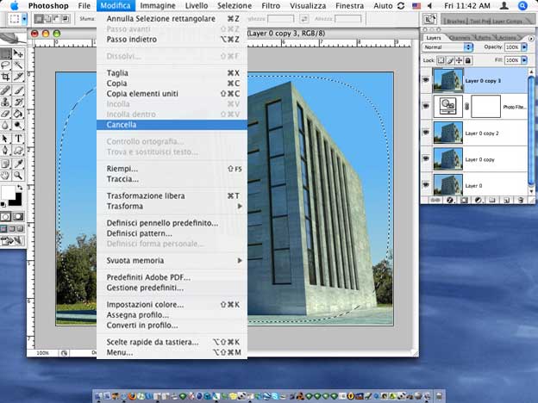Open Spotlight search in menu bar
The height and width of the screenshot is (403, 538).
pos(523,5)
